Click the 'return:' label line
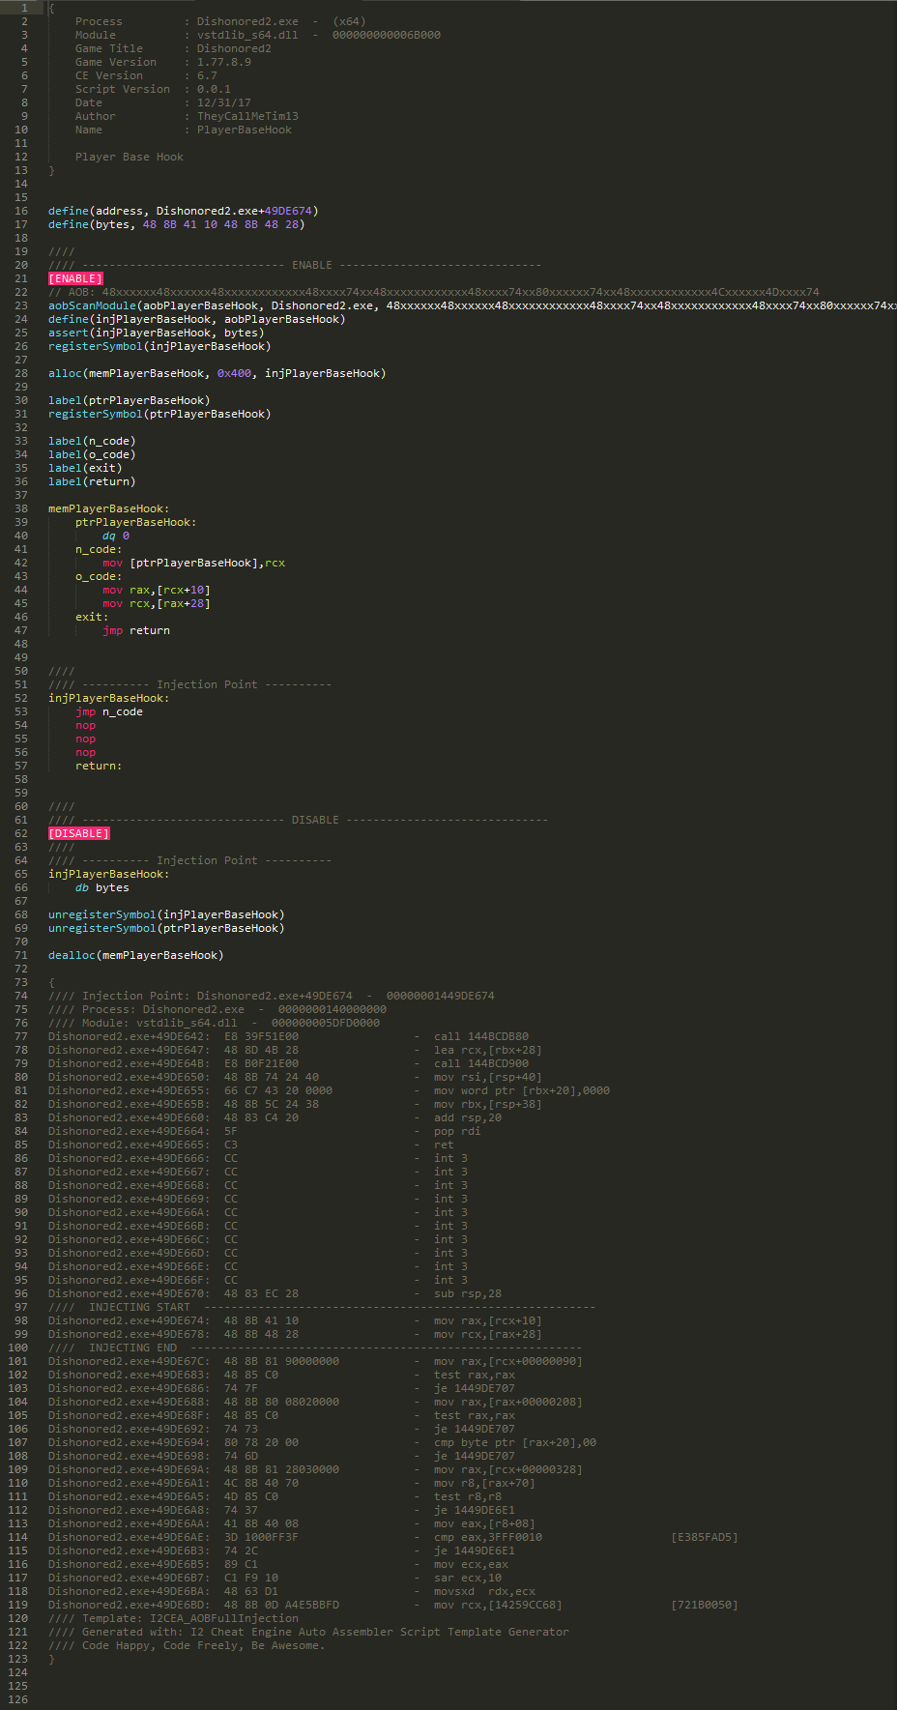897x1710 pixels. [x=99, y=766]
